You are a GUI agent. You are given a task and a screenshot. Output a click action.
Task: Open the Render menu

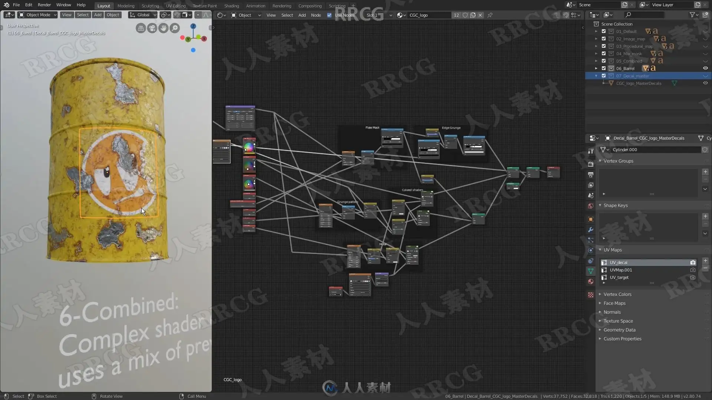click(x=44, y=5)
